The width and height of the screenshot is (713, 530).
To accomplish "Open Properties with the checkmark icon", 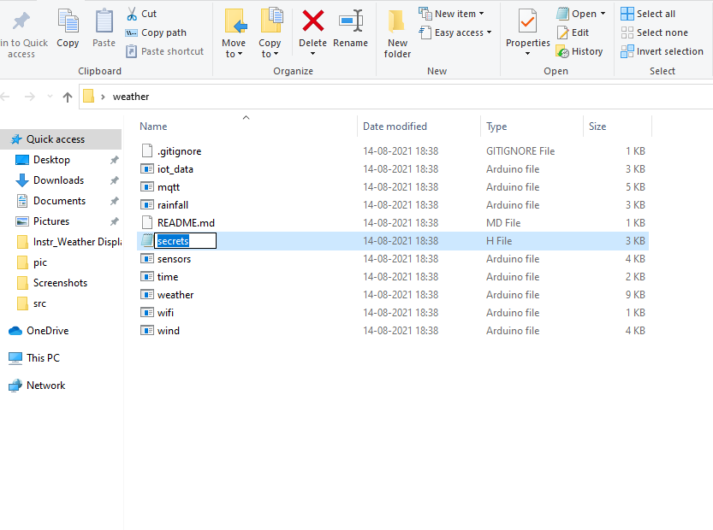I will (527, 21).
